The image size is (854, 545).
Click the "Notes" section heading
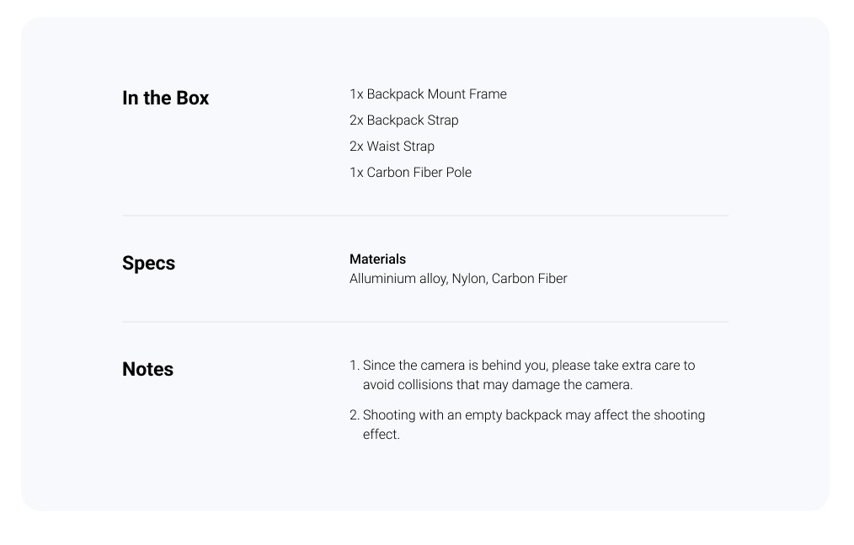(147, 369)
